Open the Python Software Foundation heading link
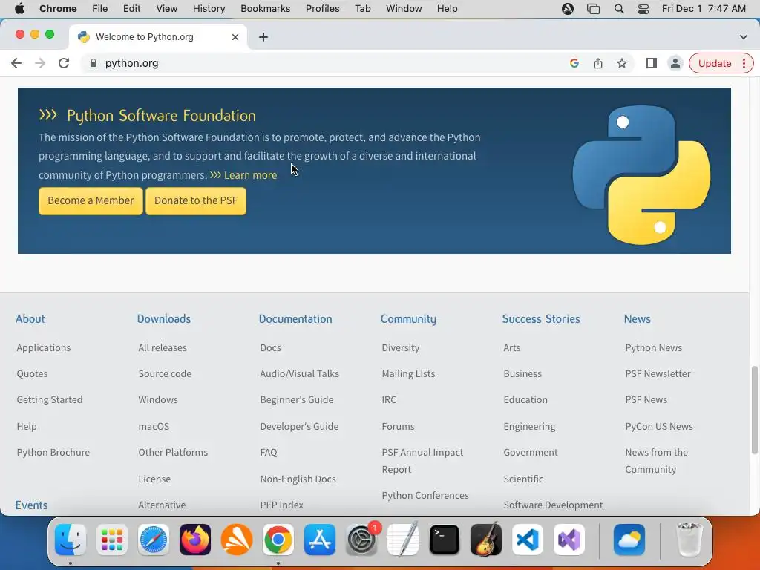This screenshot has height=570, width=760. click(161, 115)
